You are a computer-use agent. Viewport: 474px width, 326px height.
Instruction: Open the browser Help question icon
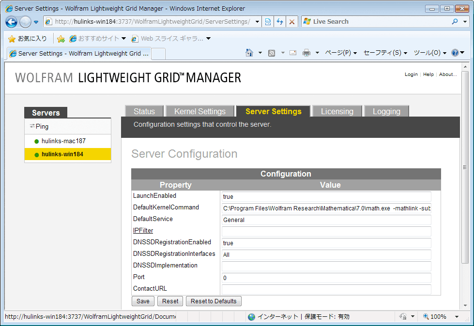point(455,53)
